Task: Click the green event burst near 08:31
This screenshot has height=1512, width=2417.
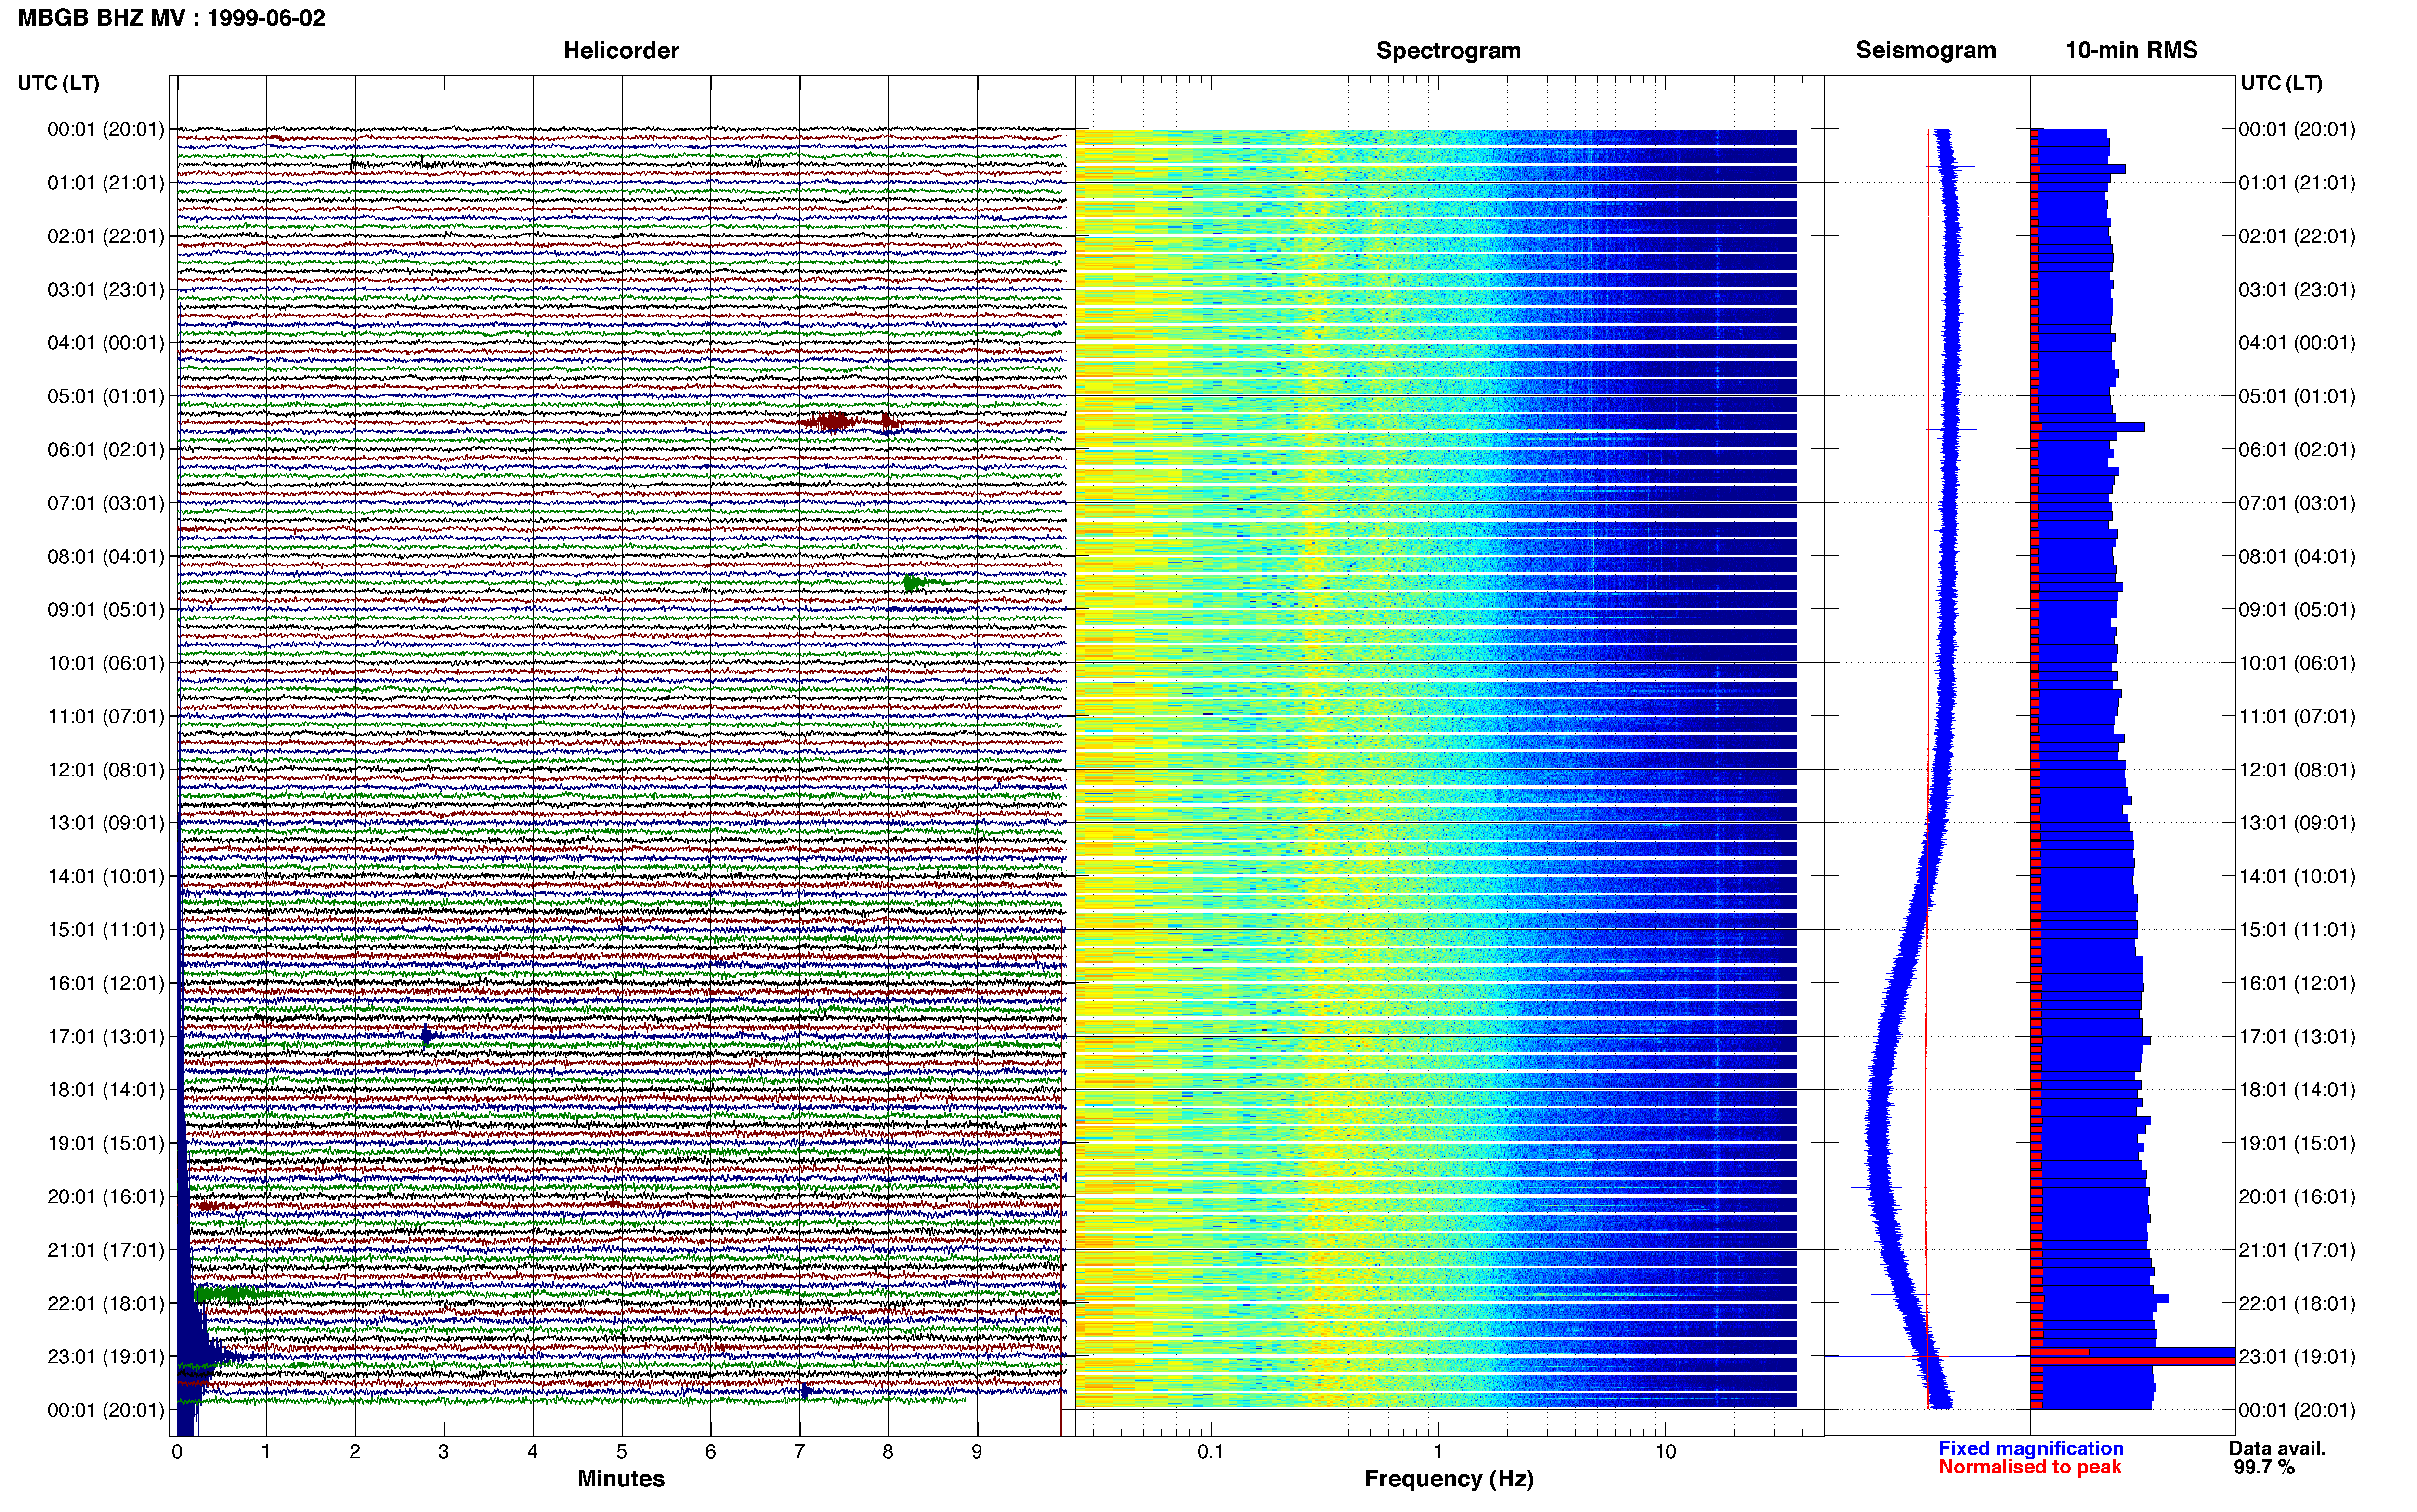Action: (x=920, y=582)
